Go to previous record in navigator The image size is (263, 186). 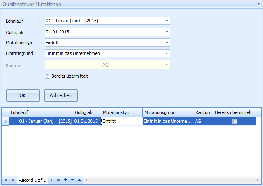coord(13,180)
